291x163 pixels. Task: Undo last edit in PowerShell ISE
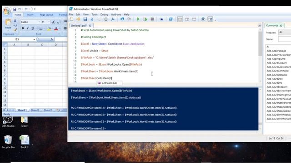click(122, 19)
